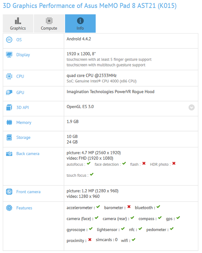Click the chip icon on Compute tab
The width and height of the screenshot is (202, 253).
(x=49, y=21)
